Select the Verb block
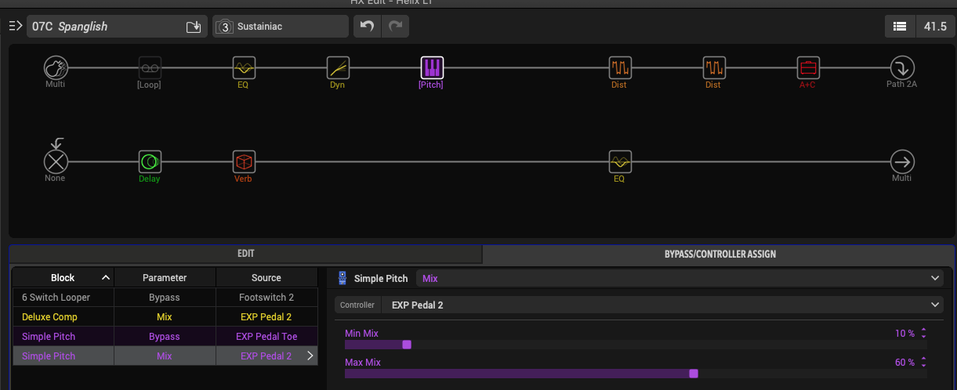Screen dimensions: 957x390 244,162
